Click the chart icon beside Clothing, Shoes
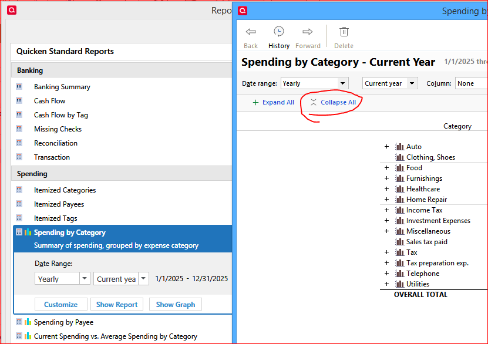The width and height of the screenshot is (488, 344). point(399,157)
